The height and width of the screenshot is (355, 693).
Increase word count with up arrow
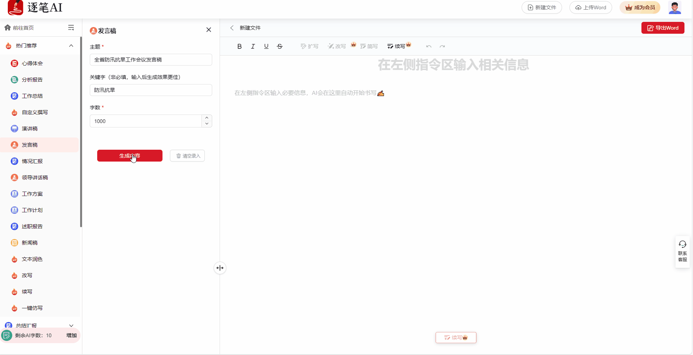click(x=207, y=118)
